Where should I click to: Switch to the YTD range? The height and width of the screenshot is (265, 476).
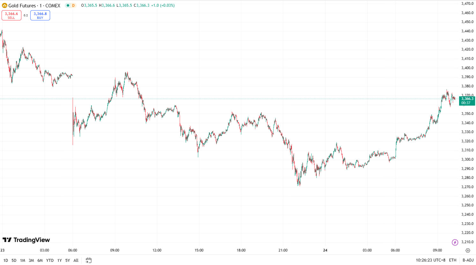tap(49, 260)
